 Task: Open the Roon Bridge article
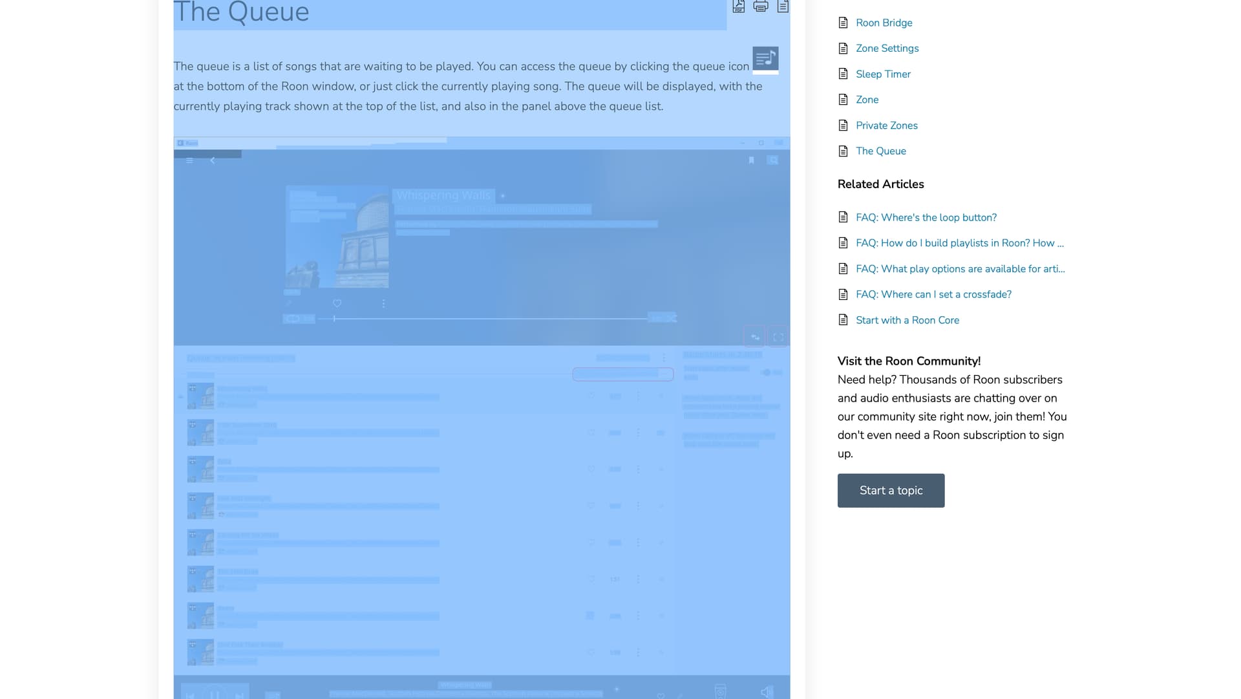[884, 23]
